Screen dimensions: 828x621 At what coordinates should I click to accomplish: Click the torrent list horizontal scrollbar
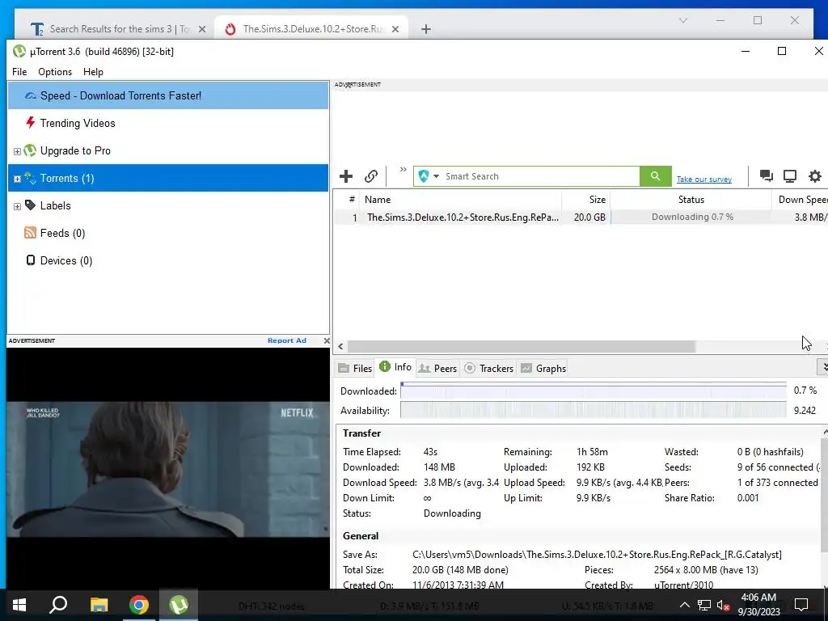[x=522, y=346]
